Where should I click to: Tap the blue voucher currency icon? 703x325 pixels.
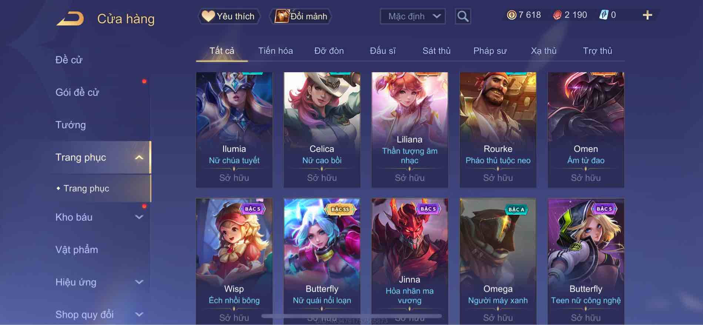[x=603, y=15]
